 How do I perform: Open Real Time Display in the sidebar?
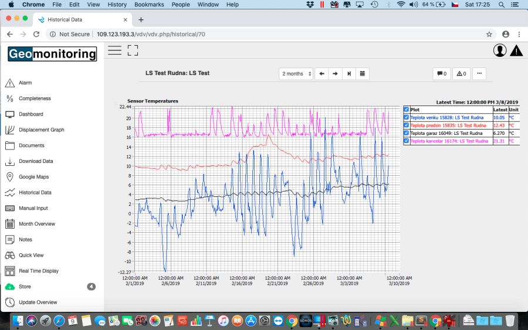click(38, 271)
